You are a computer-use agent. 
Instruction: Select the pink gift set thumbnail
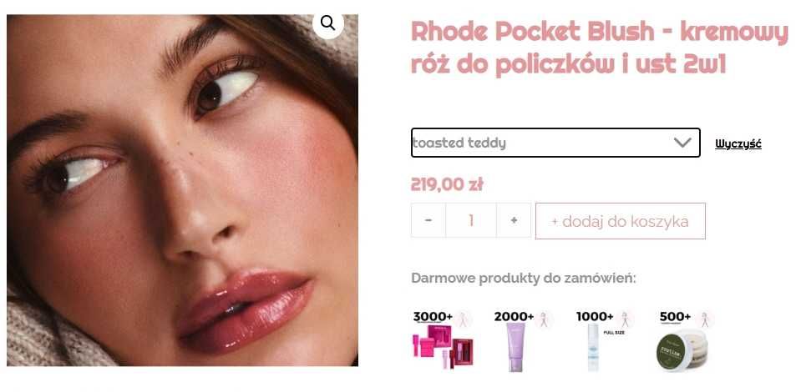pos(442,346)
